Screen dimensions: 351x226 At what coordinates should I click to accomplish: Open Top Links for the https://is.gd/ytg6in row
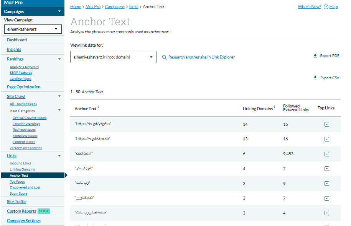coord(326,124)
